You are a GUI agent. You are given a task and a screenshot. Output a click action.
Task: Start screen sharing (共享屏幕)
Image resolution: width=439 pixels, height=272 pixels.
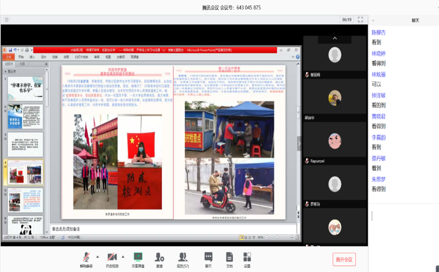click(x=138, y=257)
